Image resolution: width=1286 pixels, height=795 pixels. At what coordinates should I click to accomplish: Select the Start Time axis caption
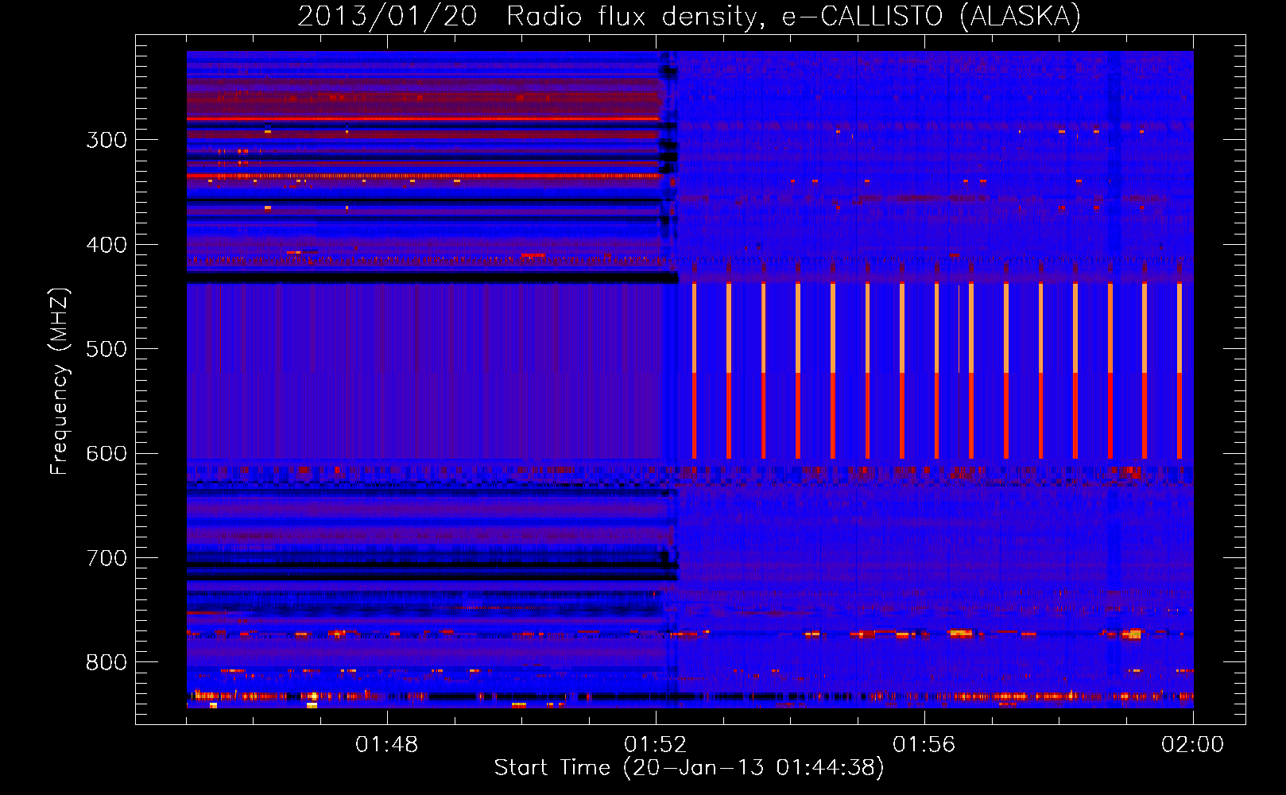point(689,768)
